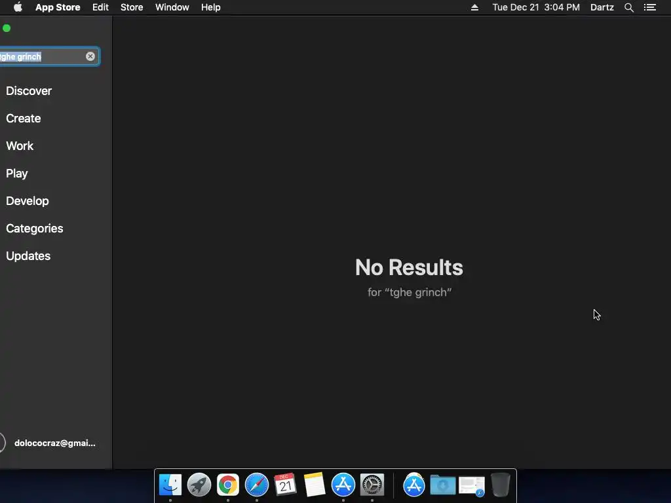Open Safari compass icon in Dock
Screen dimensions: 671x503
tap(257, 485)
